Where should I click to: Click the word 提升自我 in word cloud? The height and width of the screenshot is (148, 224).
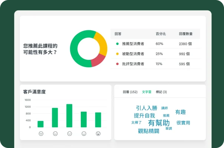point(144,115)
